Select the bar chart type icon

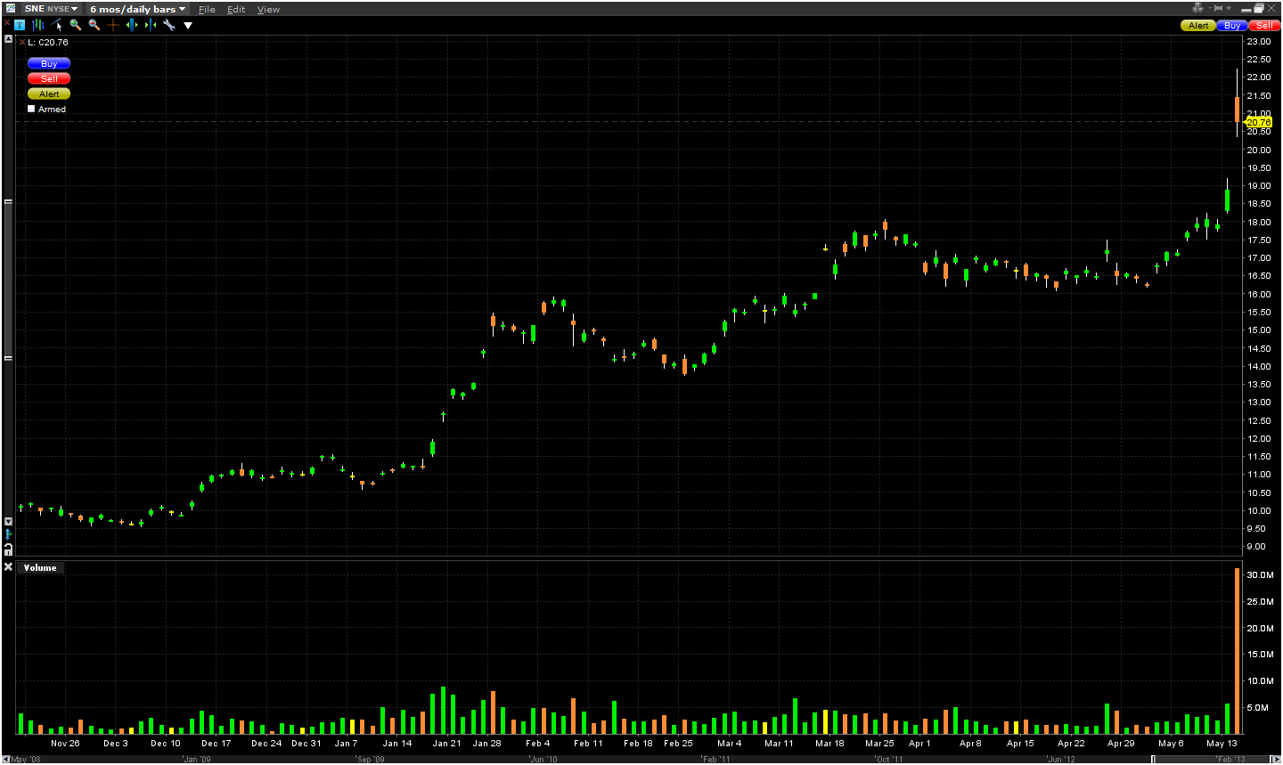click(x=37, y=25)
